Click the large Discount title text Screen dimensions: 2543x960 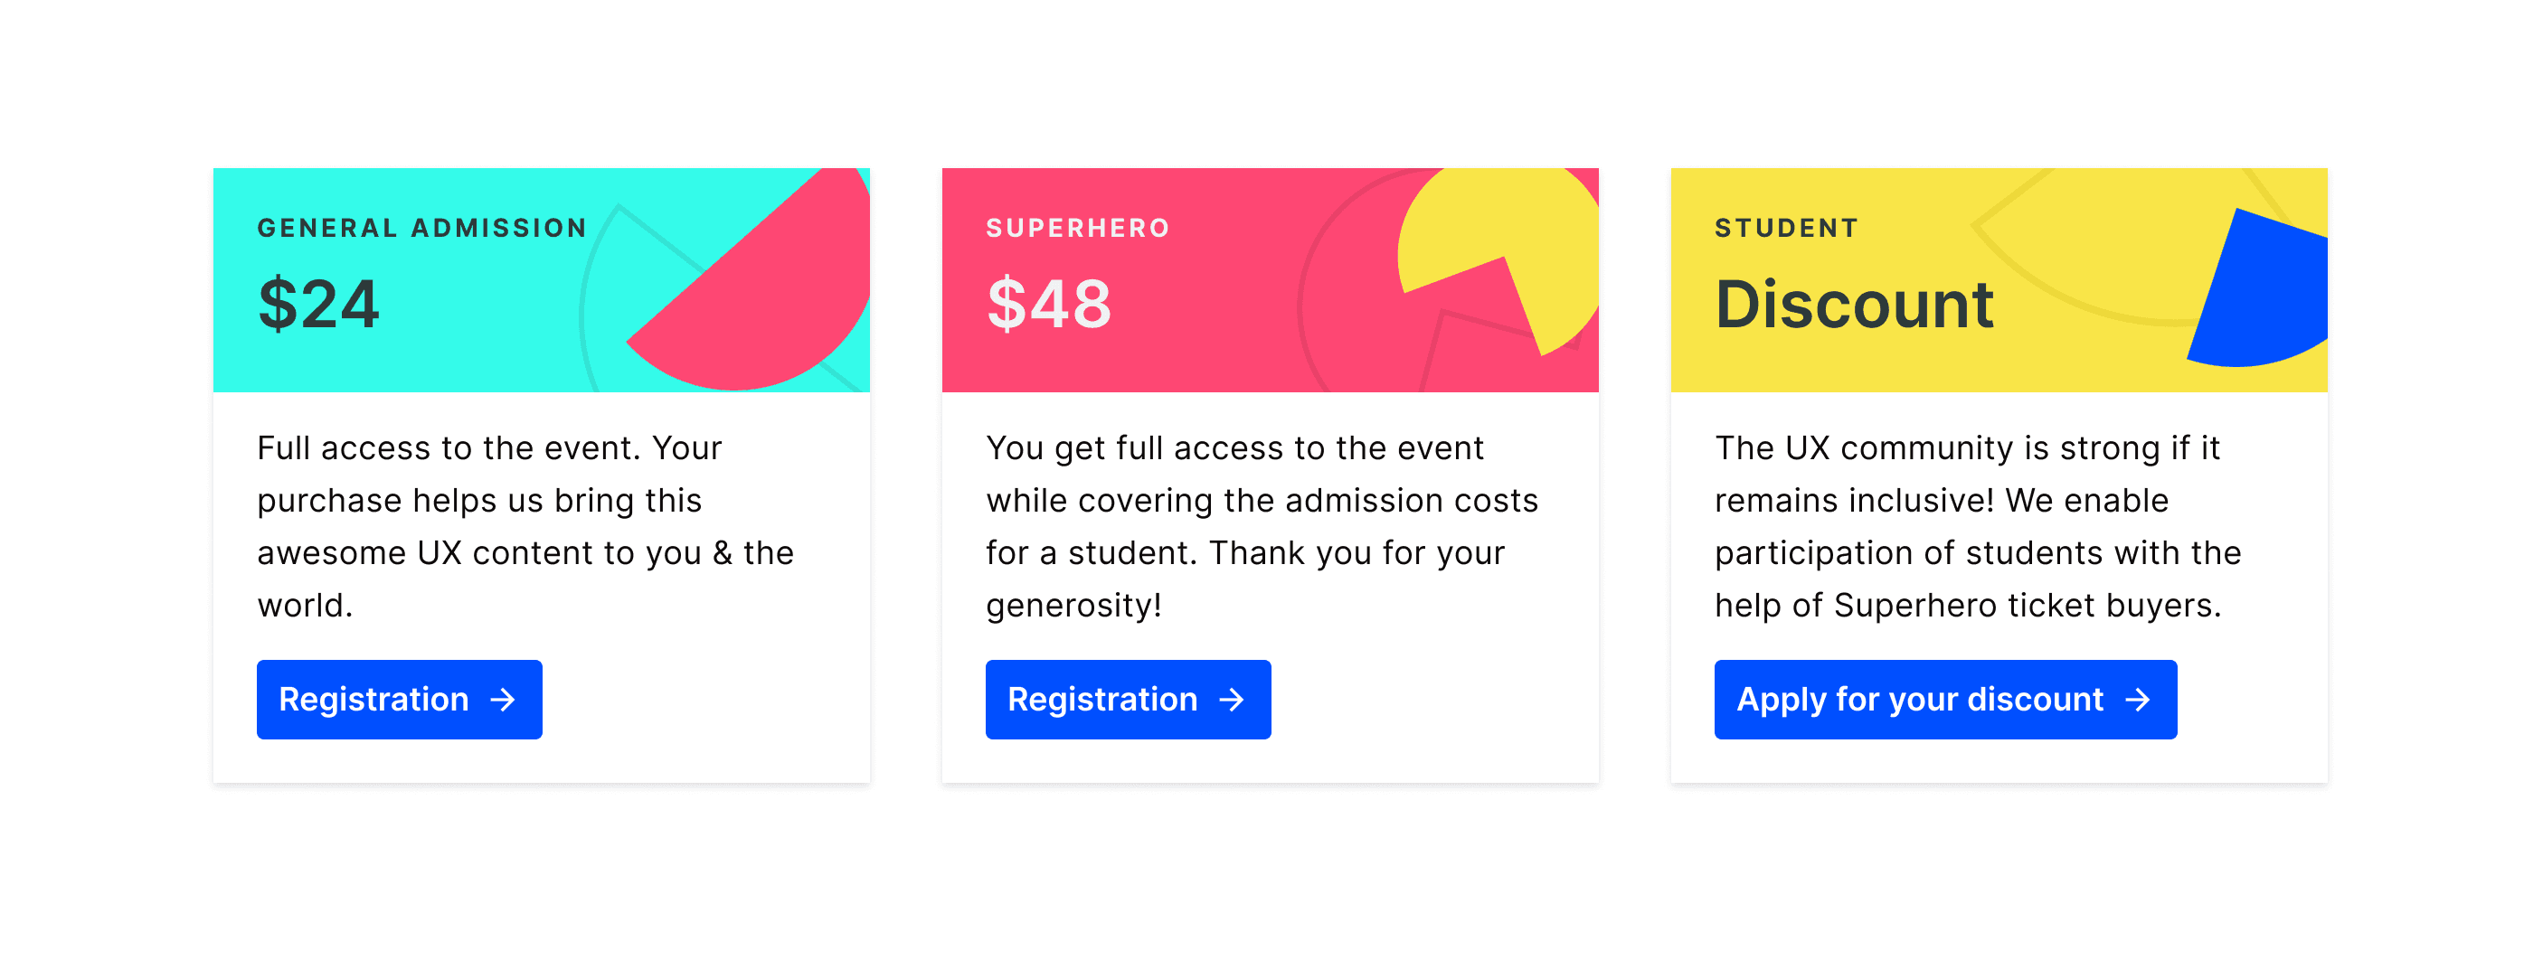point(1854,304)
